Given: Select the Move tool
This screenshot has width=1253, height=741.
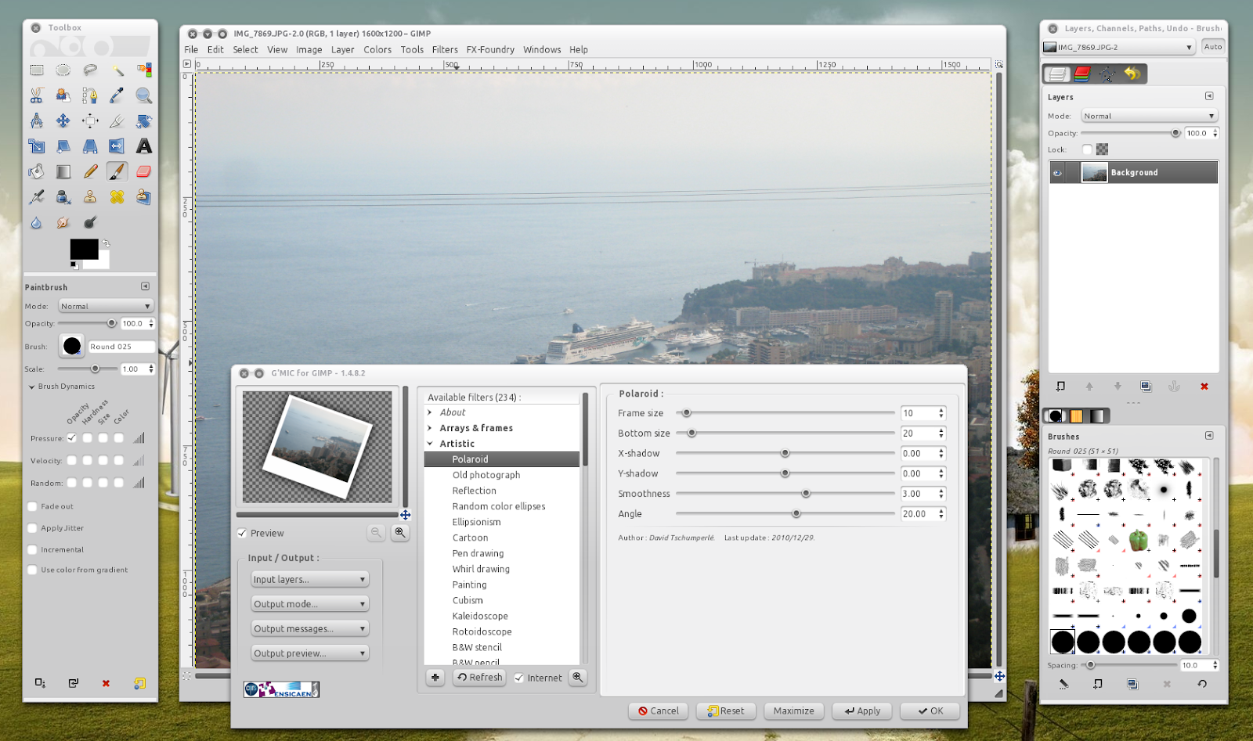Looking at the screenshot, I should coord(63,121).
